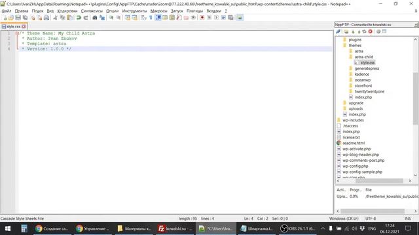Image resolution: width=419 pixels, height=235 pixels.
Task: Start macro recording with the red record icon
Action: click(x=202, y=18)
